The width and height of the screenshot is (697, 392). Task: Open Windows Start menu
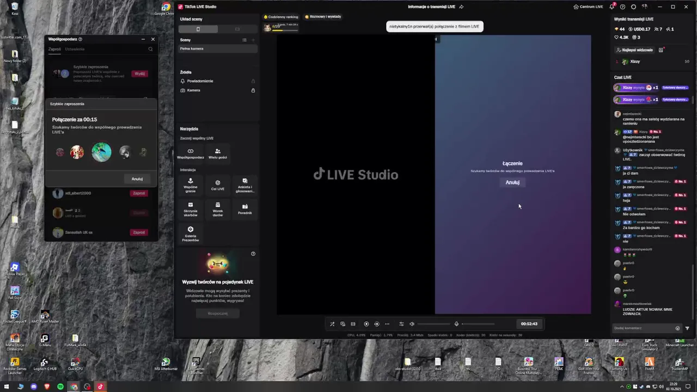[x=6, y=387]
